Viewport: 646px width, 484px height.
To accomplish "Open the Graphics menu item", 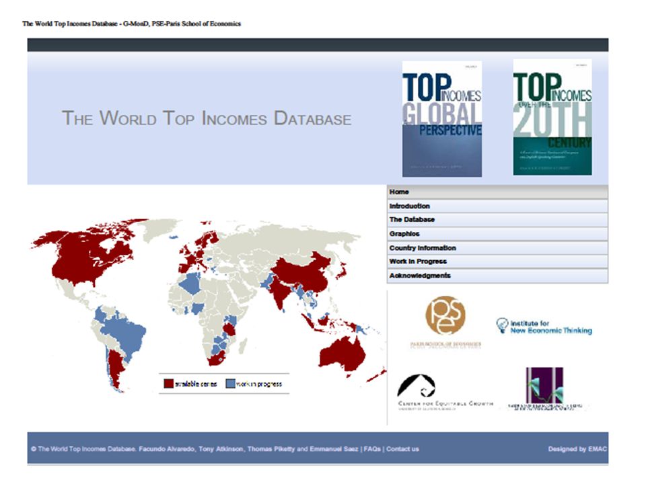I will (x=497, y=234).
